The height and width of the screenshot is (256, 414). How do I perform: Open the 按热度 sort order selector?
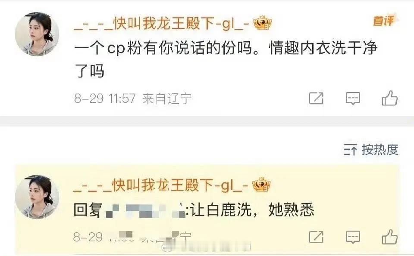pos(371,150)
